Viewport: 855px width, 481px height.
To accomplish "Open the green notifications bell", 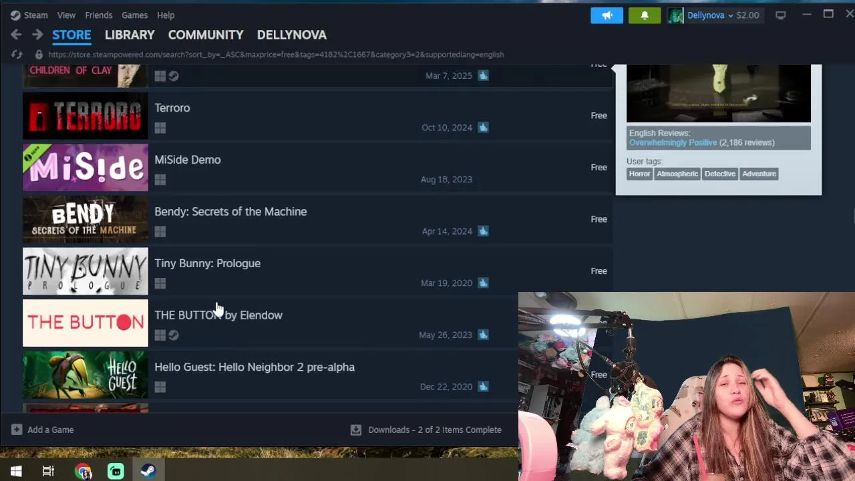I will [x=645, y=15].
